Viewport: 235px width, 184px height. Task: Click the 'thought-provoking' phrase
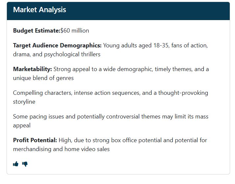tap(183, 93)
